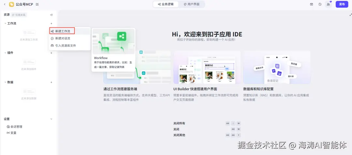This screenshot has width=352, height=155.
Task: Click the 数据库和知识库配置 title
Action: [x=258, y=89]
